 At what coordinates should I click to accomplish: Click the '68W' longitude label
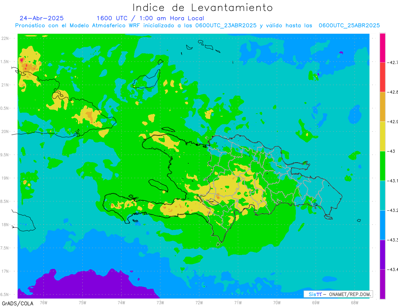pyautogui.click(x=354, y=302)
